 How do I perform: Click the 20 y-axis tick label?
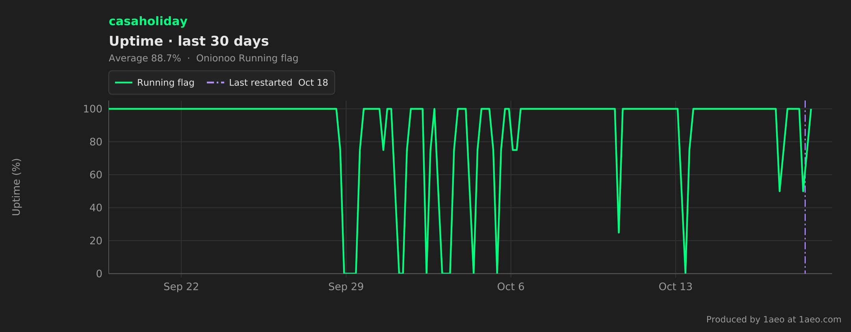96,241
